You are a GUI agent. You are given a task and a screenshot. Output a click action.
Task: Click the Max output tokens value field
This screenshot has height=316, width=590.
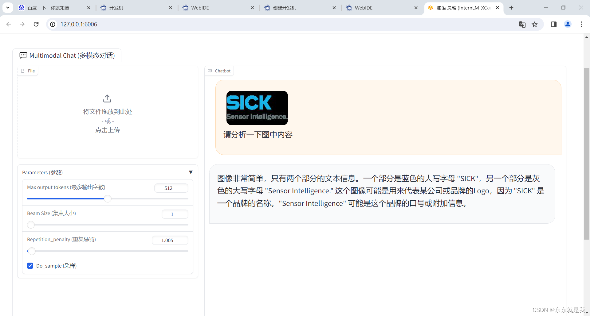[171, 188]
